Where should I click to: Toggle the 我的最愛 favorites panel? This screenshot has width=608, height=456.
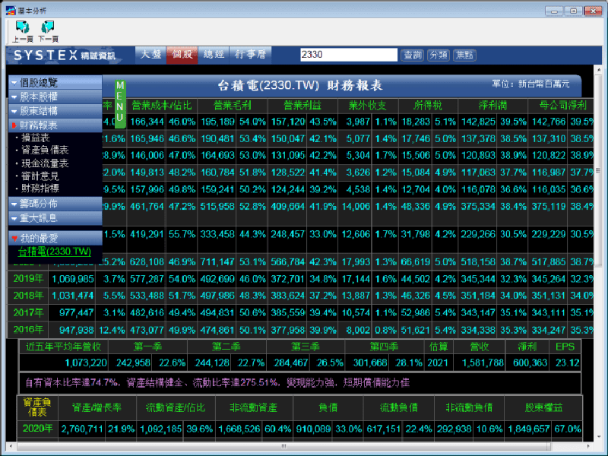(x=55, y=239)
